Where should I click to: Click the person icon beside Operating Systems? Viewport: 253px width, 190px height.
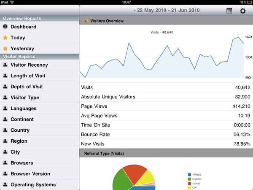5,185
